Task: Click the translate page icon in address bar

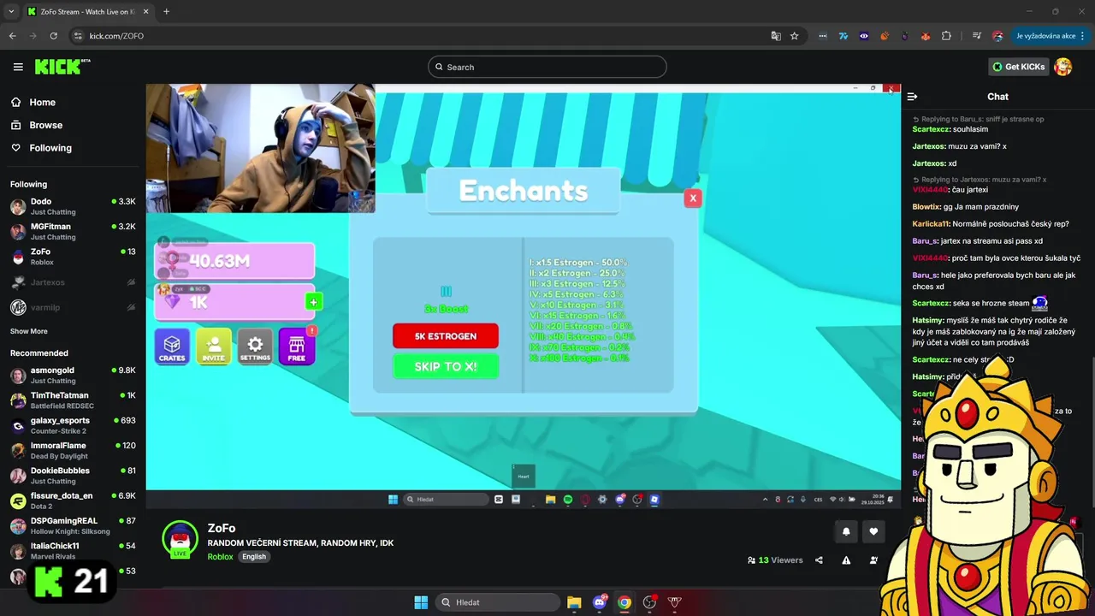Action: [x=776, y=36]
